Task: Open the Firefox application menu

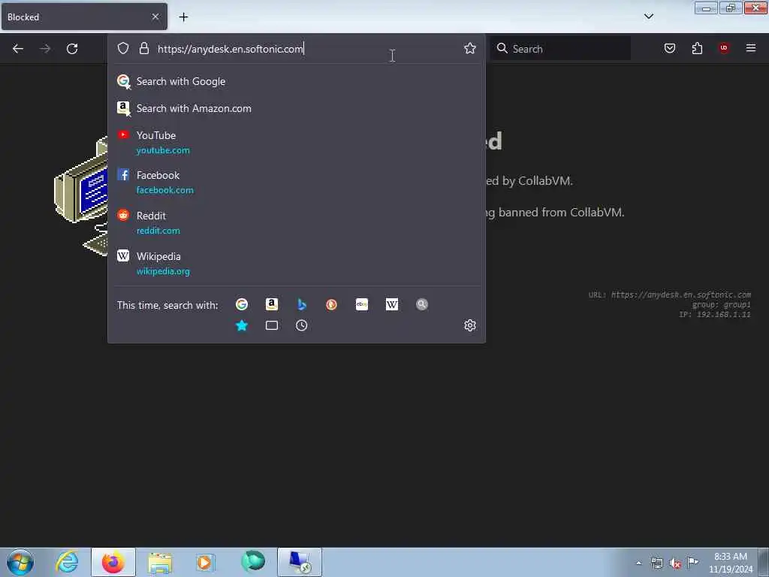Action: (x=751, y=48)
